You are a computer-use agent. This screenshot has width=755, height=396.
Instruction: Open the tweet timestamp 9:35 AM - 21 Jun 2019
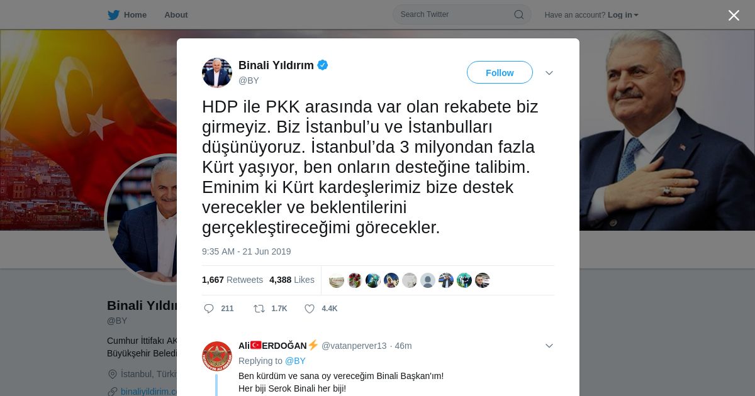247,251
